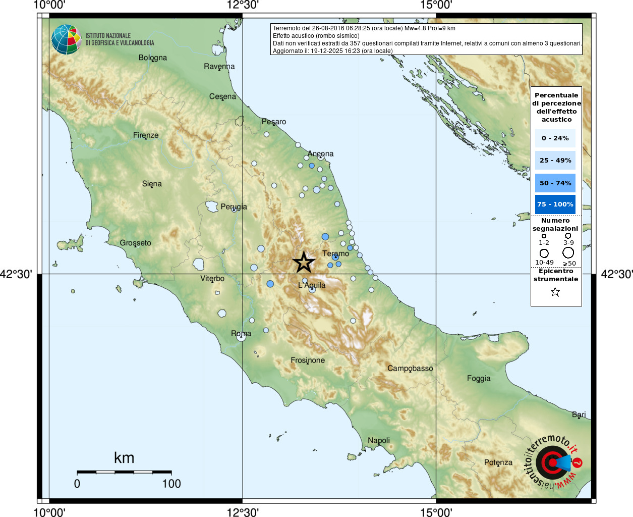Click the earthquake info header text
The image size is (633, 517).
[427, 39]
